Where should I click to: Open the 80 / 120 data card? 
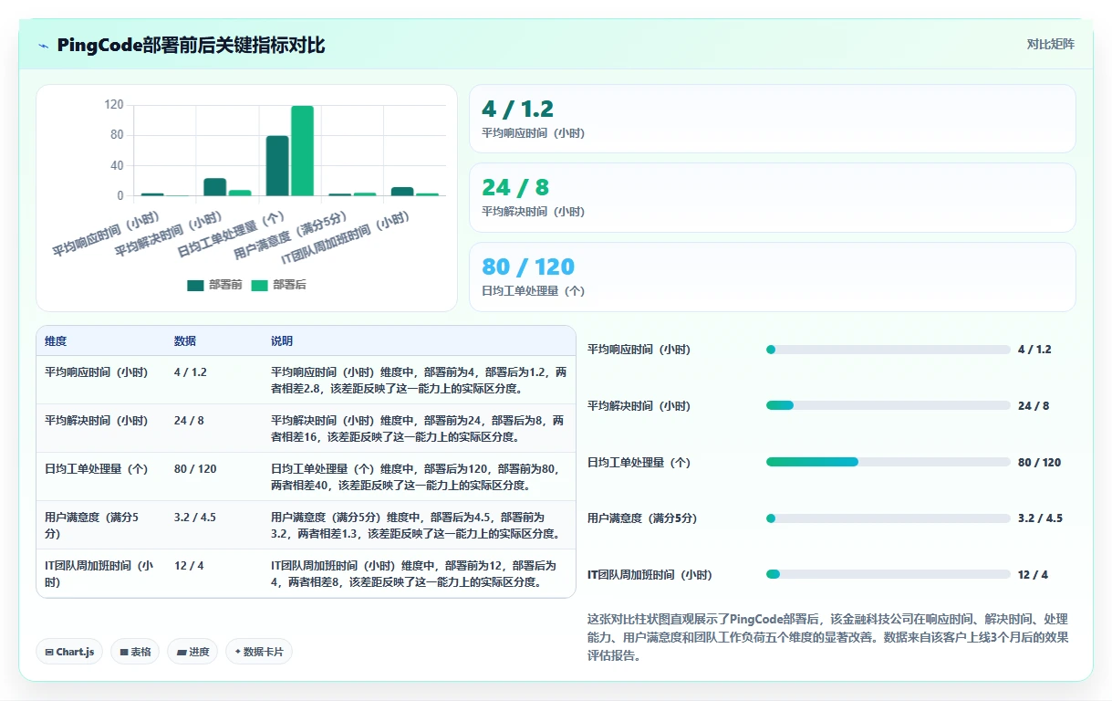[x=772, y=277]
